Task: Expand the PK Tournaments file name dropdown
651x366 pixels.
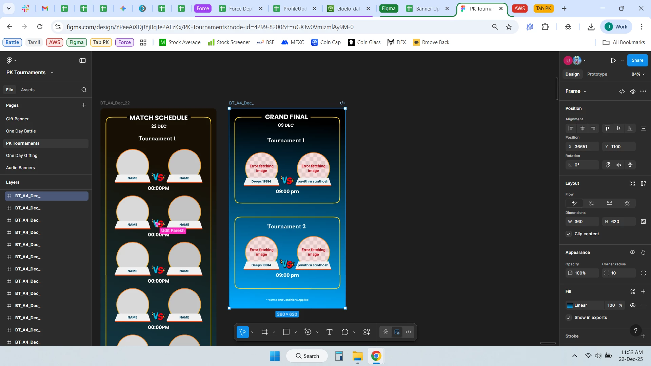Action: pyautogui.click(x=52, y=73)
